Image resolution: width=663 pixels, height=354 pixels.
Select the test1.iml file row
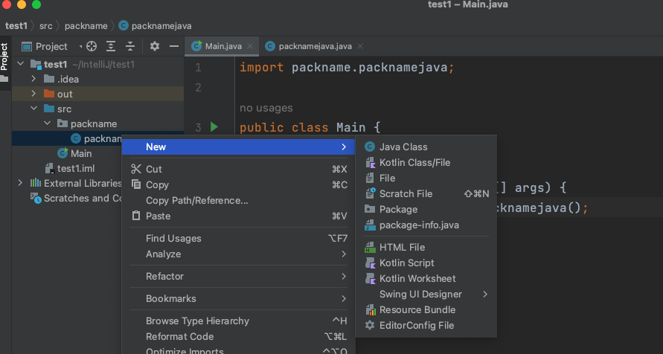point(76,168)
